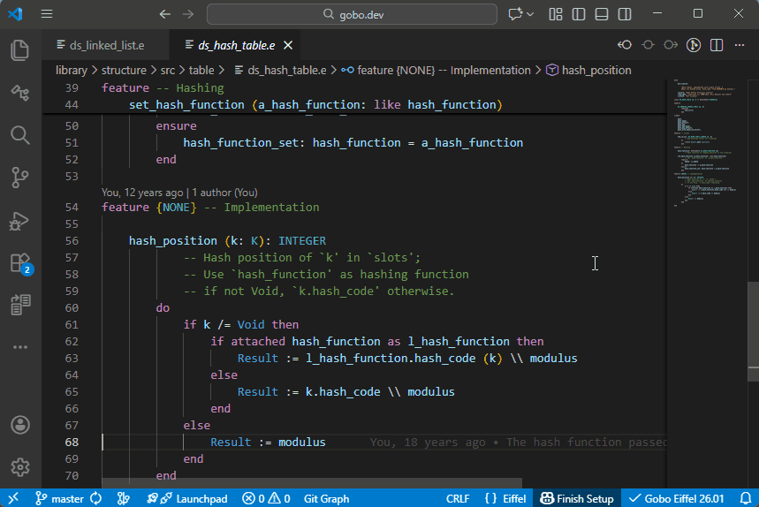The height and width of the screenshot is (507, 759).
Task: Open Source Control view in activity bar
Action: point(19,178)
